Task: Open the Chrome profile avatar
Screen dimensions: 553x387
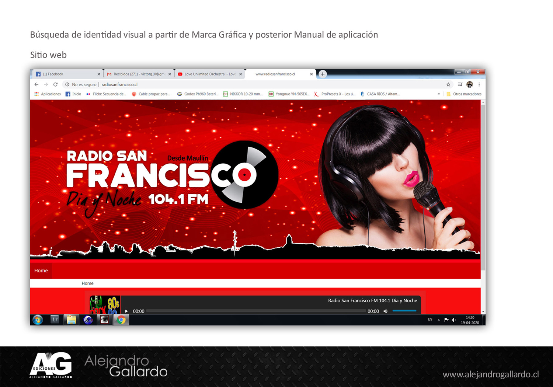Action: [469, 84]
